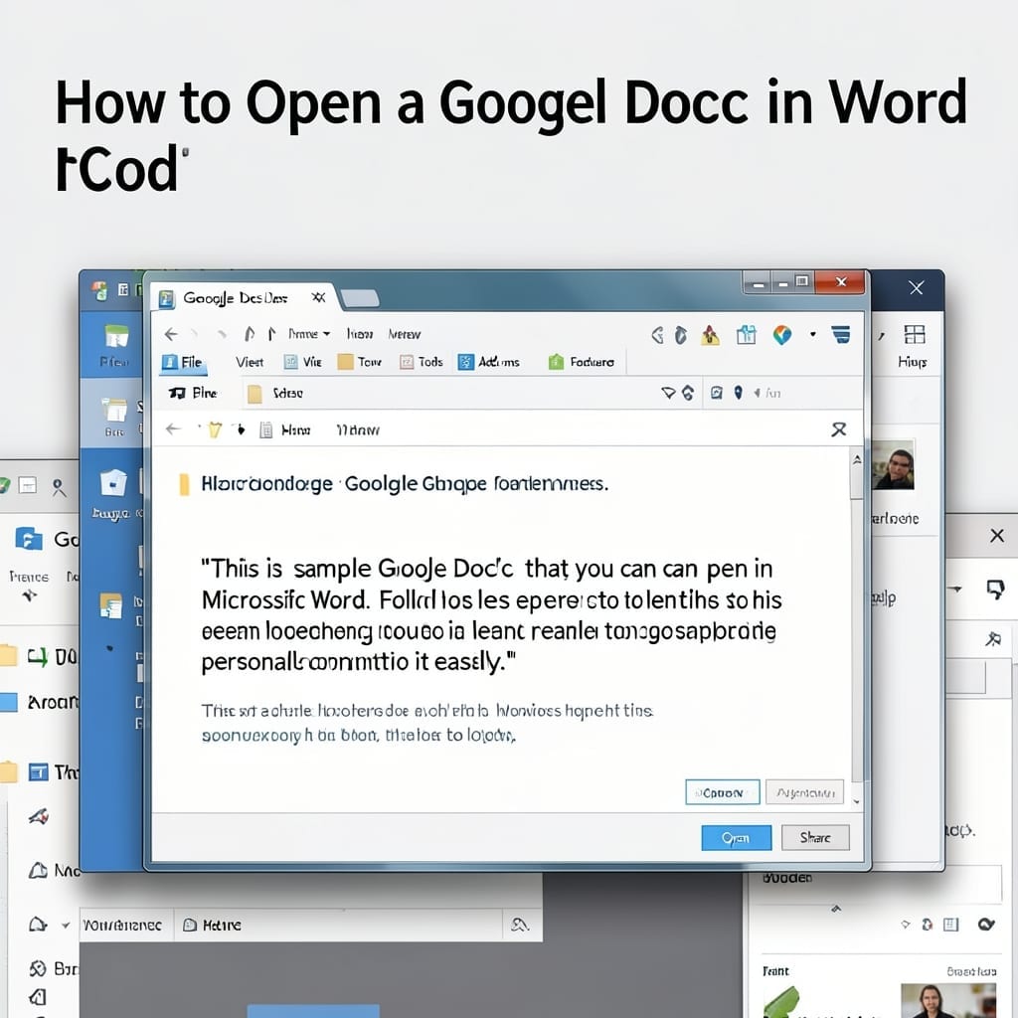Click the yellow marker beside the document heading
The height and width of the screenshot is (1018, 1018).
pos(184,484)
